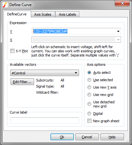132x145 pixels.
Task: Select the Digital axis option
Action: click(x=89, y=114)
